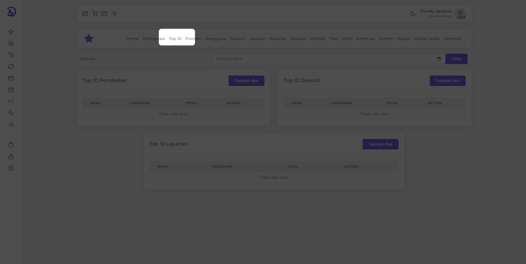Open the Informasi menu item

point(366,39)
